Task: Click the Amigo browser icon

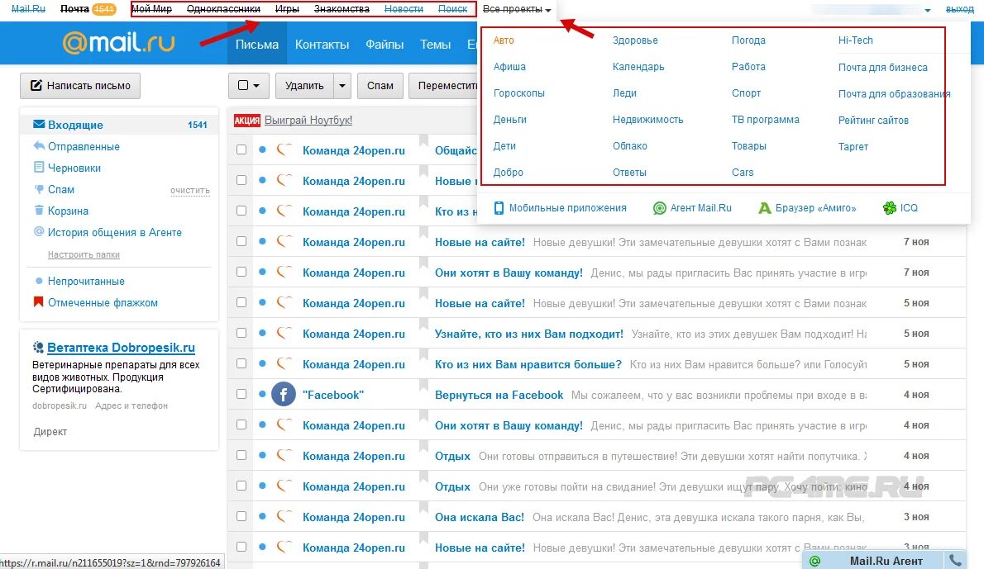Action: [x=764, y=208]
